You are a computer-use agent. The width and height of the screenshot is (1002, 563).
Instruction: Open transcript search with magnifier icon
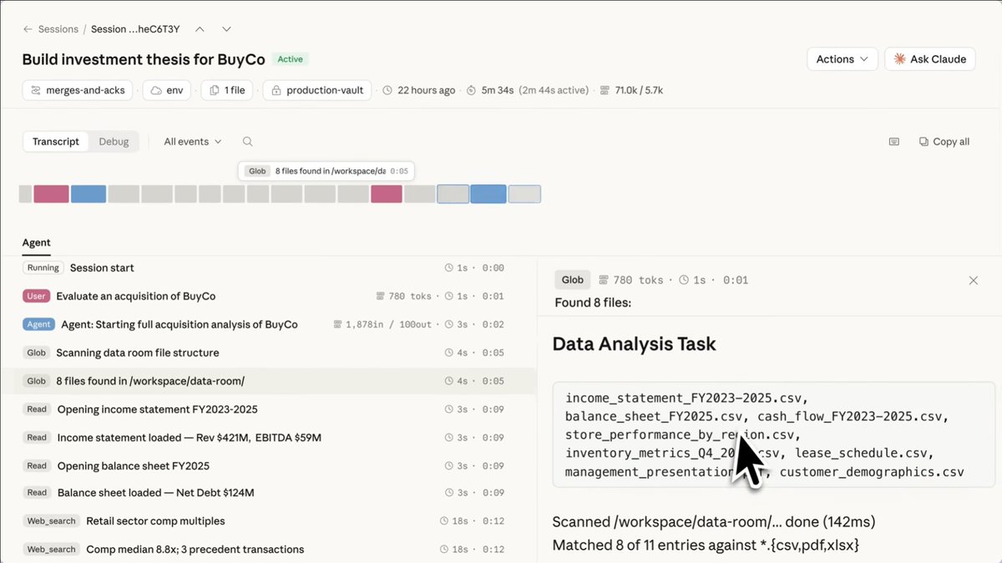(247, 142)
